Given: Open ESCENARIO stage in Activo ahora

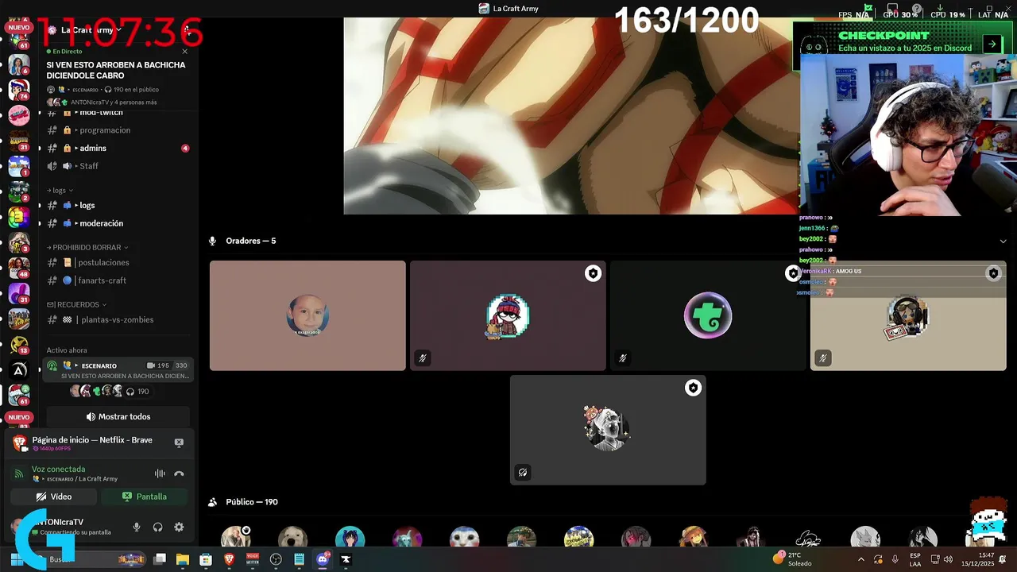Looking at the screenshot, I should point(118,370).
